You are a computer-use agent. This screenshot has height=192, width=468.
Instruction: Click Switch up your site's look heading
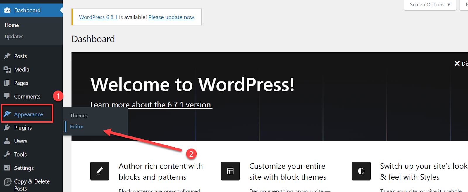(424, 172)
